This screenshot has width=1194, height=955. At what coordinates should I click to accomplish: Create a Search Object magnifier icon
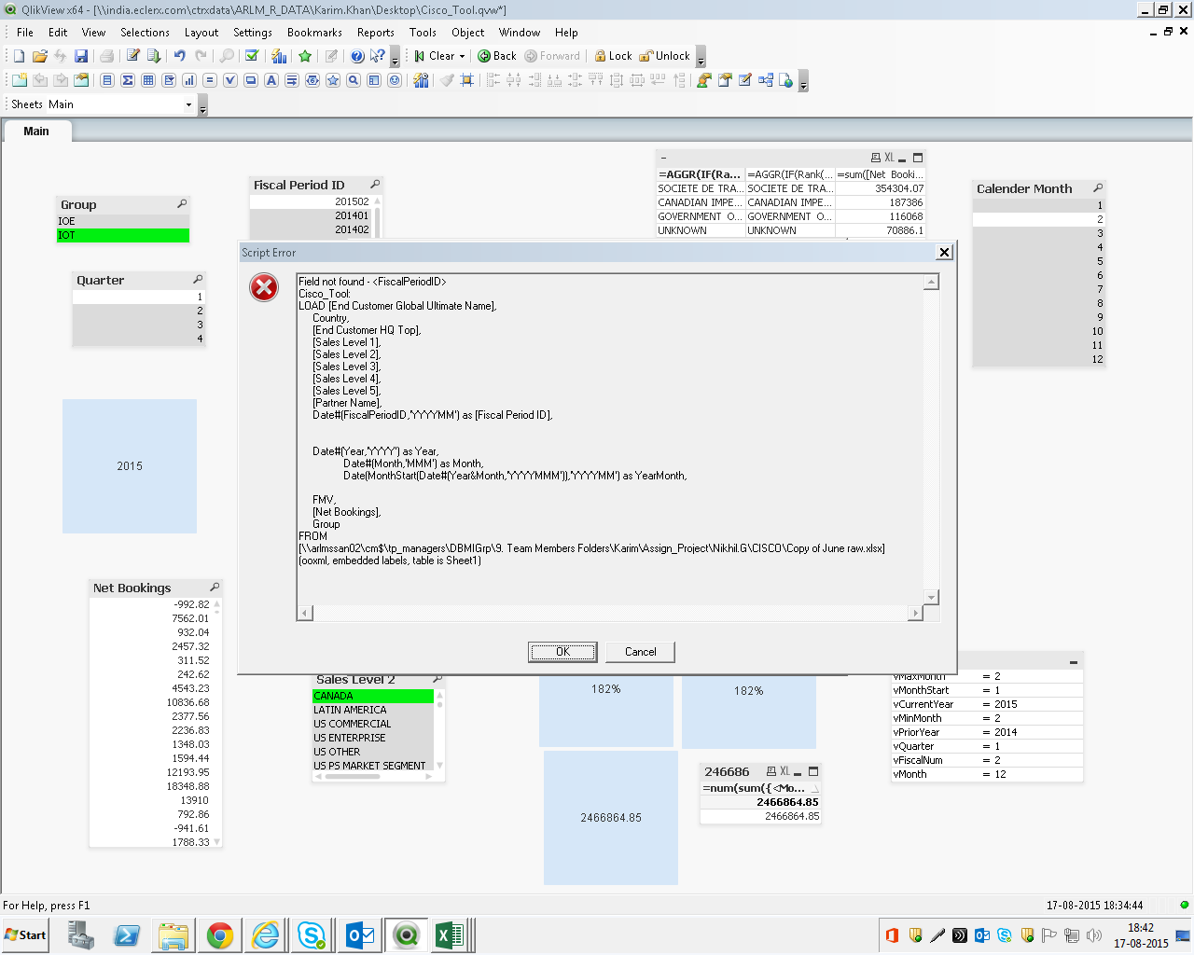354,80
